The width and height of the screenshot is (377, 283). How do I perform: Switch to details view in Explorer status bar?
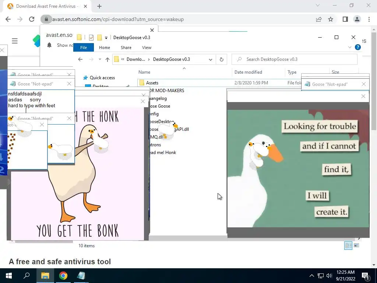pos(348,245)
